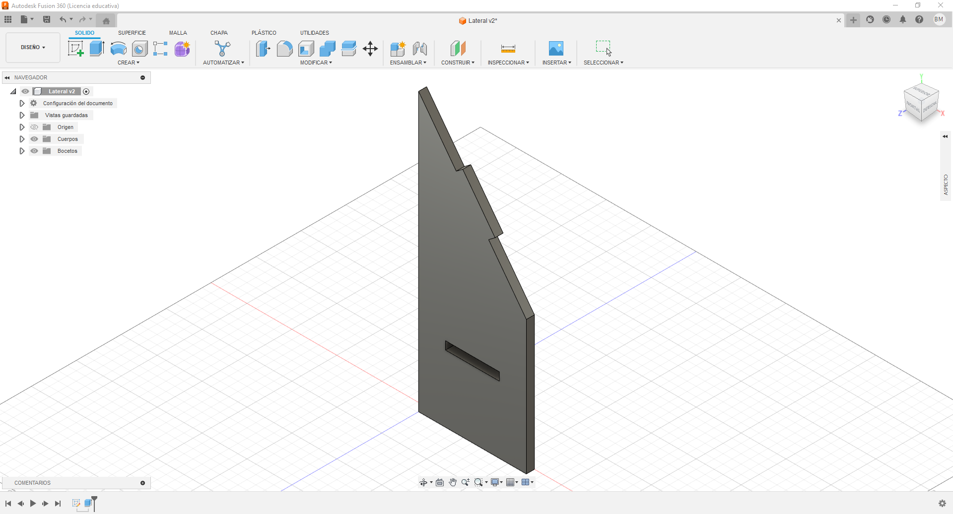
Task: Select the Offset Face tool
Action: 348,49
